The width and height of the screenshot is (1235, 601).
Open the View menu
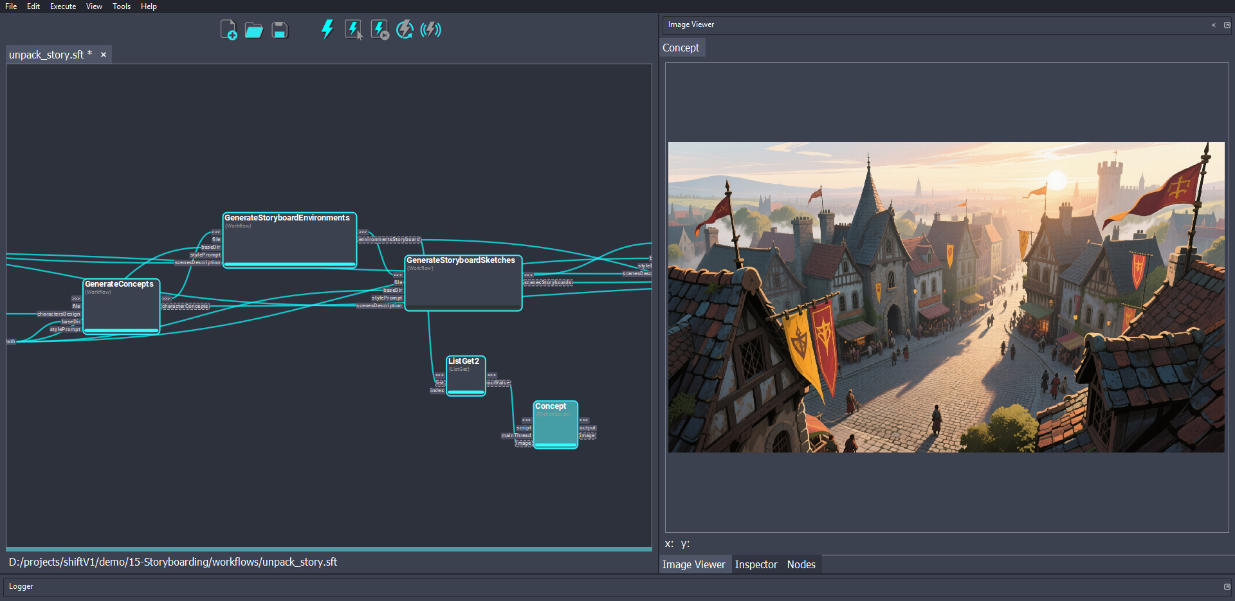tap(94, 6)
